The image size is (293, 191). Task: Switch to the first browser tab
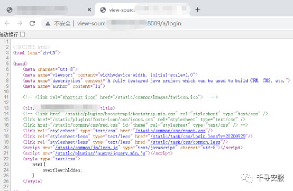point(48,10)
